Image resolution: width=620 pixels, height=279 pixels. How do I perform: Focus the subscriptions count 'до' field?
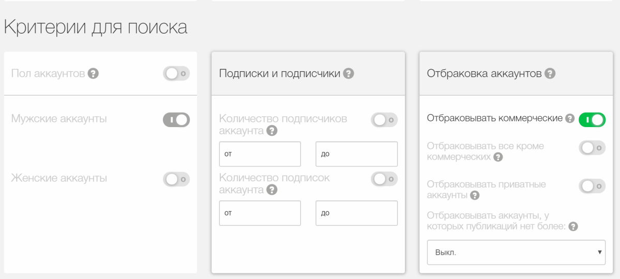(356, 213)
